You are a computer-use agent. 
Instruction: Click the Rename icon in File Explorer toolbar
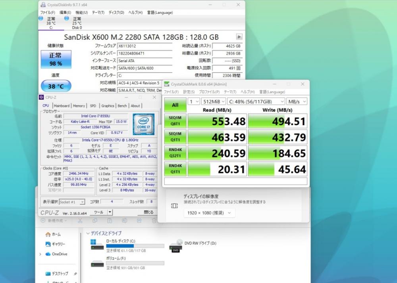point(124,221)
